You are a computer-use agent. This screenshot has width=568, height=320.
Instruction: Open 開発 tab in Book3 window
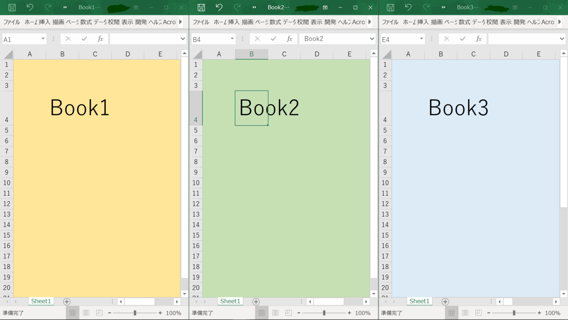[519, 22]
